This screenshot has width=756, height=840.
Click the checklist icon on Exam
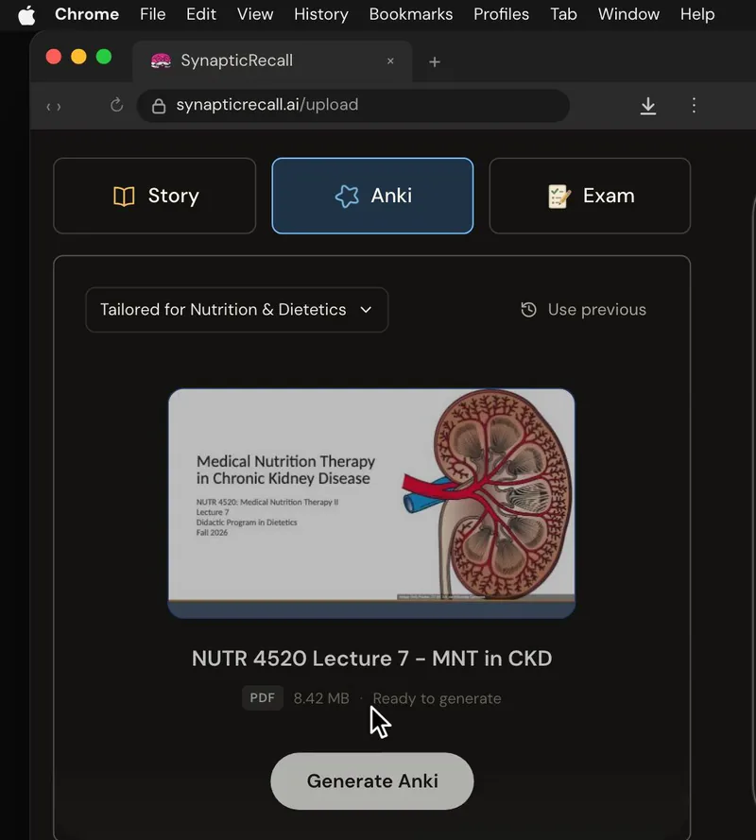[x=559, y=197]
